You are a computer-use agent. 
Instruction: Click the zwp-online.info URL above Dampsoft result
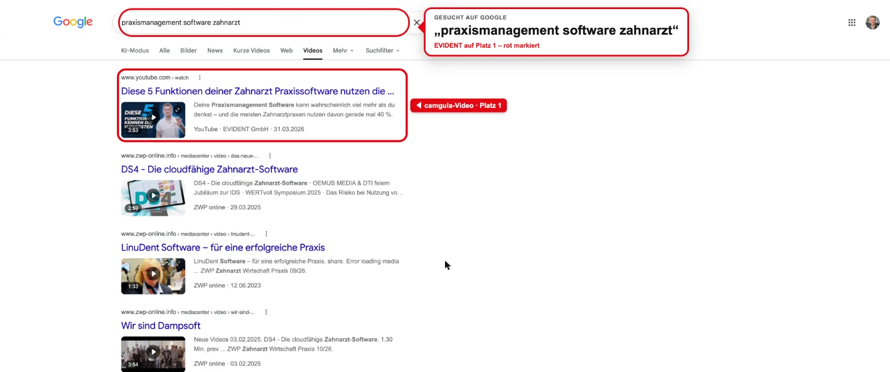coord(188,312)
